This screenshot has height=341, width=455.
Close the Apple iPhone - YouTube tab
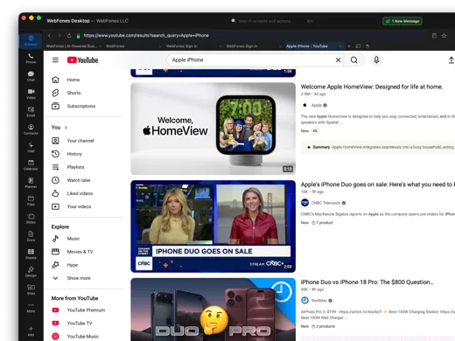click(340, 46)
